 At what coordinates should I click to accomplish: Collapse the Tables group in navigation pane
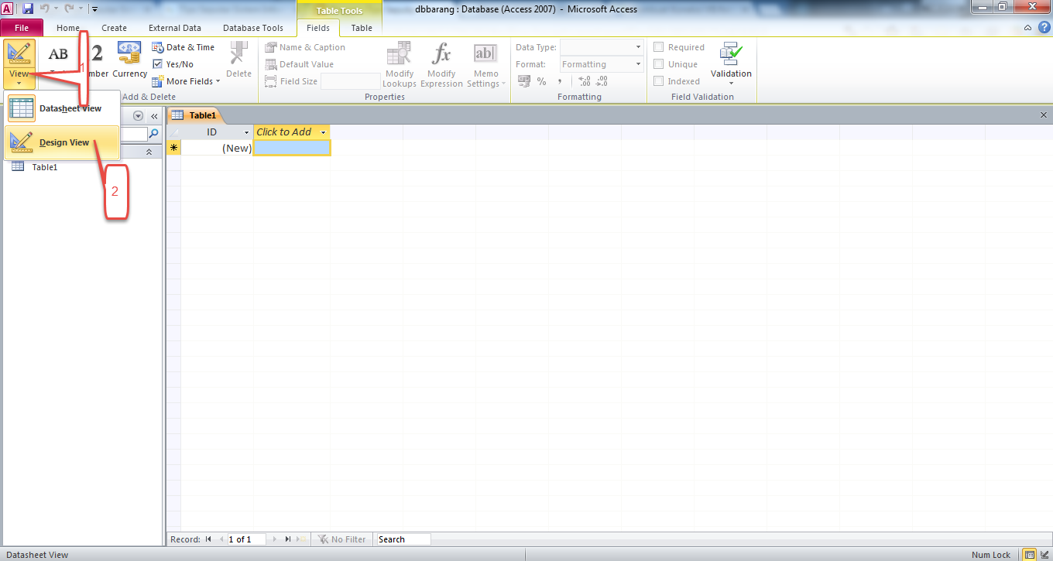(x=149, y=152)
